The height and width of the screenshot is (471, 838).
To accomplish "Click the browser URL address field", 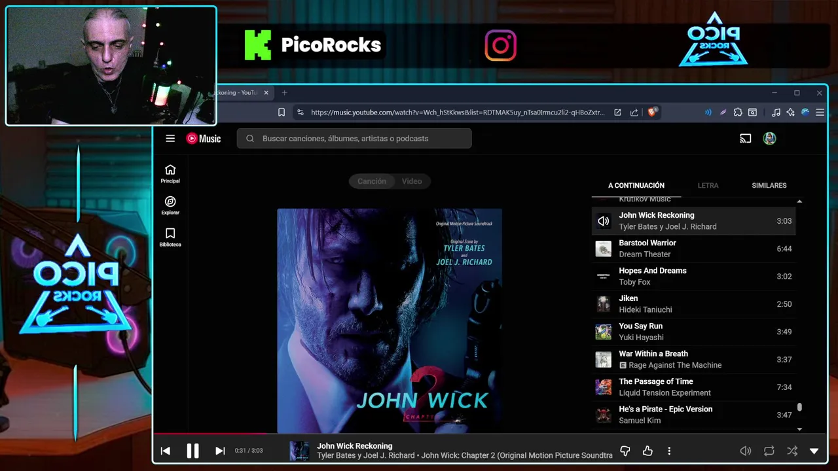I will 458,113.
